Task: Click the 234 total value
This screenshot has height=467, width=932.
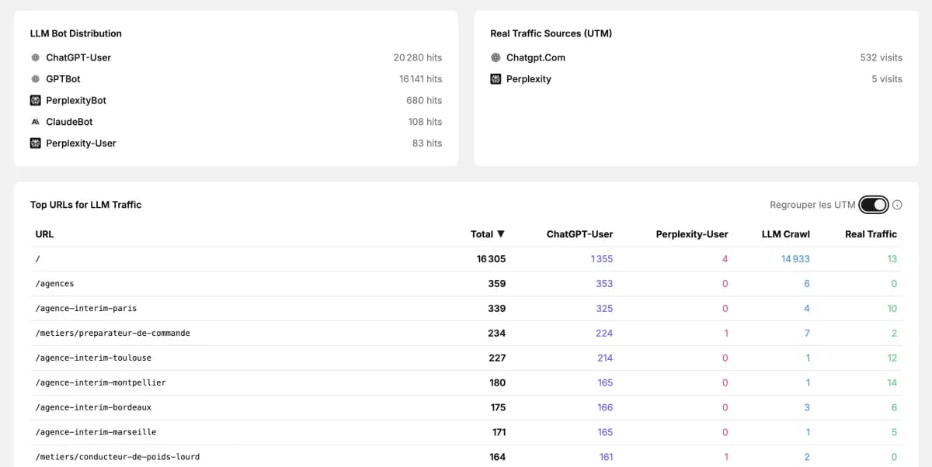Action: 497,334
